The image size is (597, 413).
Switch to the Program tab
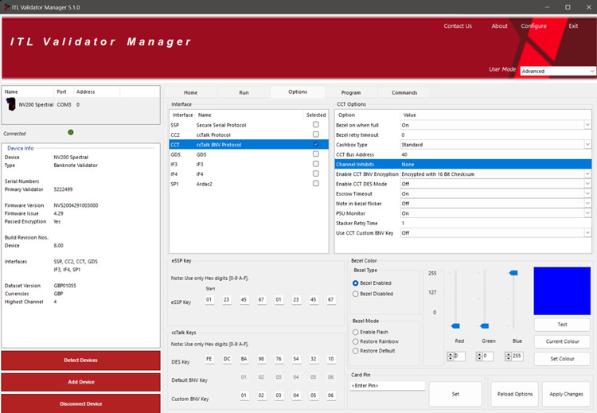tap(351, 92)
